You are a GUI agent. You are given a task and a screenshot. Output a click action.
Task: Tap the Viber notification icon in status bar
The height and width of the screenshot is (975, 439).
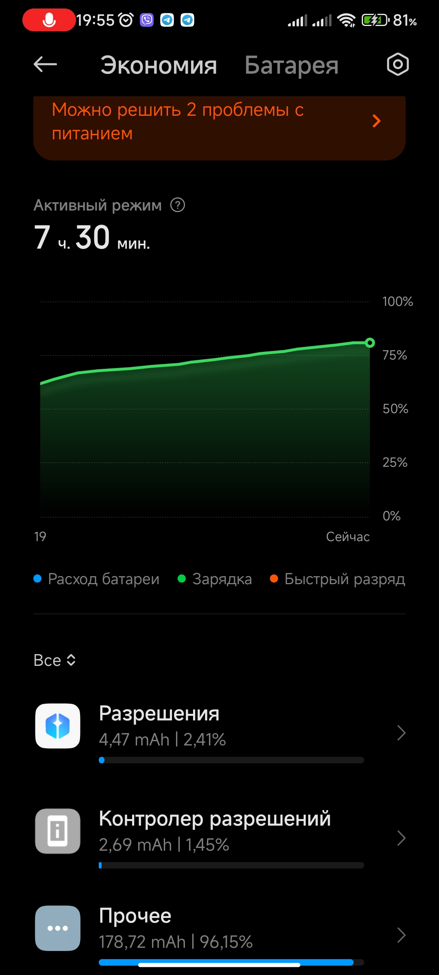(147, 20)
